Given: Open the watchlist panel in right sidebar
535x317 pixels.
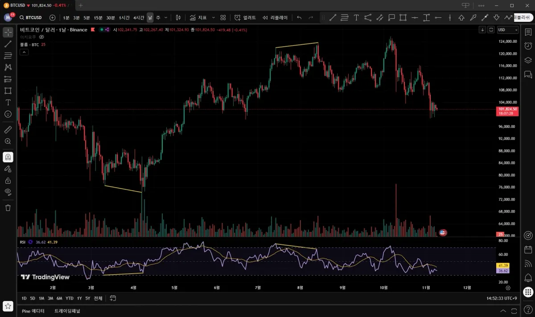Looking at the screenshot, I should coord(528,32).
